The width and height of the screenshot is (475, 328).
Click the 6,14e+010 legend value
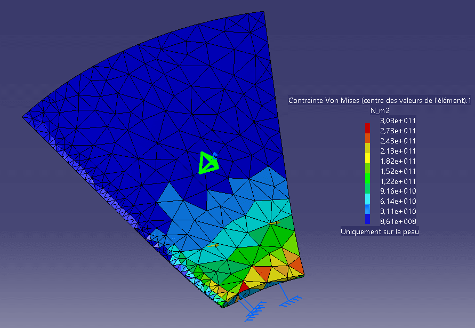tap(398, 201)
